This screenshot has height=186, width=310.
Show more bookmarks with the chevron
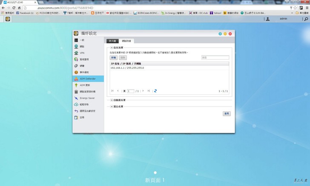(x=292, y=13)
